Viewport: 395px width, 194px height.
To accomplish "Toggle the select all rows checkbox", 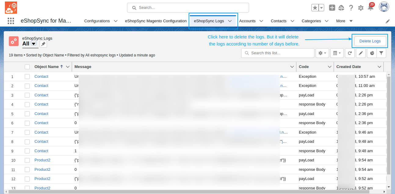I will pos(27,67).
